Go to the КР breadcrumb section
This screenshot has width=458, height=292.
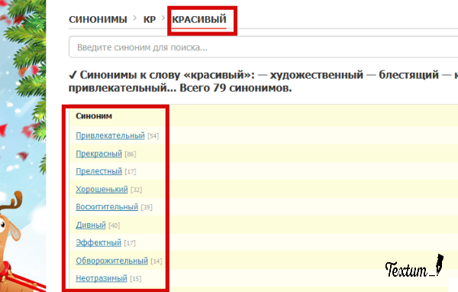coord(150,19)
